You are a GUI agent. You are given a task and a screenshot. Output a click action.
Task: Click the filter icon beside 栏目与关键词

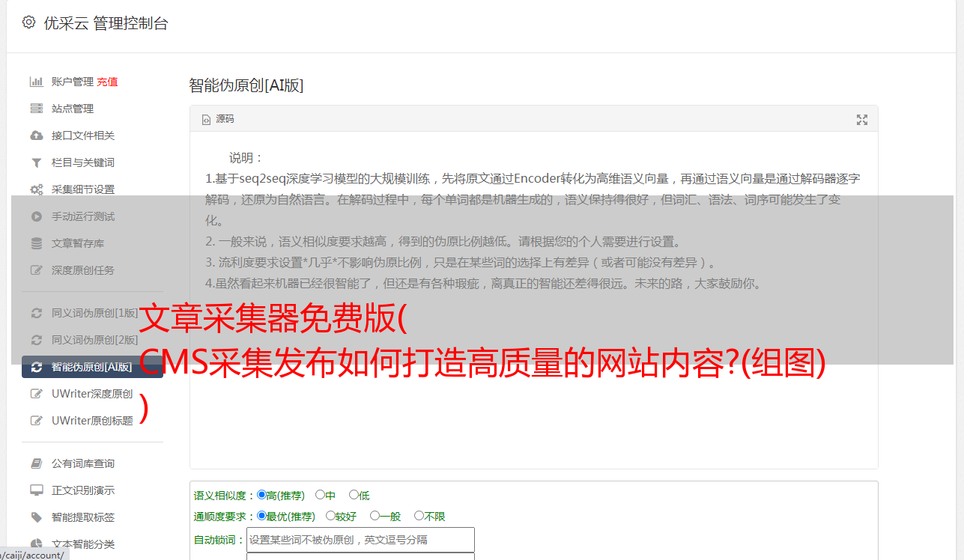click(36, 162)
